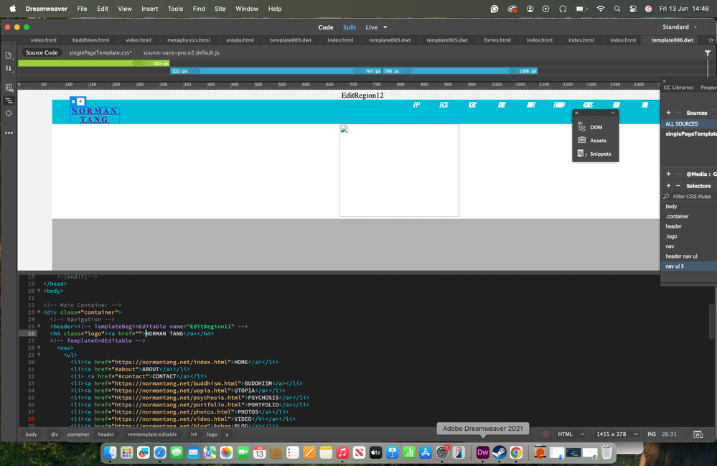Open the Insert menu
The width and height of the screenshot is (717, 466).
[x=149, y=9]
